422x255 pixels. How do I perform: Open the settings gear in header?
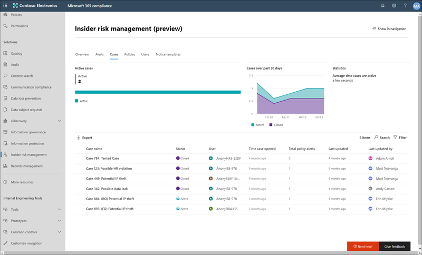click(394, 5)
